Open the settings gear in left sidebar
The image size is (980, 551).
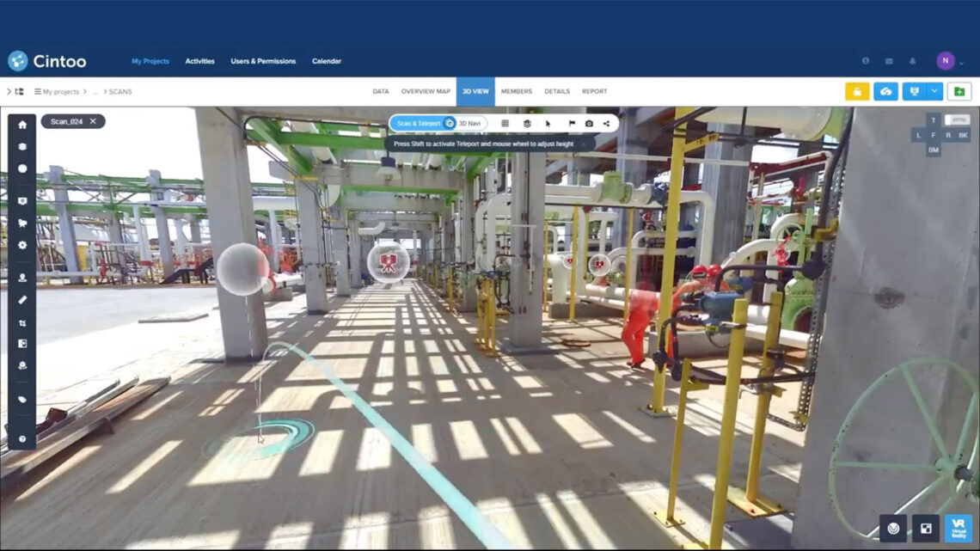(x=22, y=246)
